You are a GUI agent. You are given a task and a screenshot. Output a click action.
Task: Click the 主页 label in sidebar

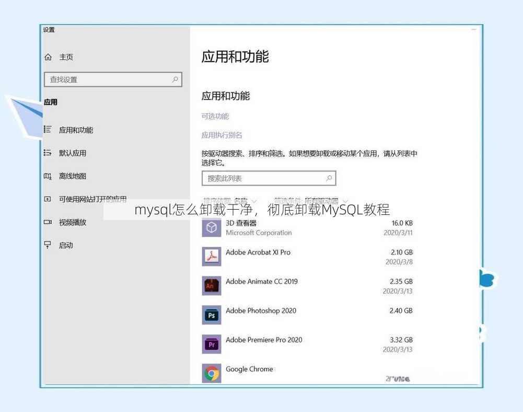[66, 57]
